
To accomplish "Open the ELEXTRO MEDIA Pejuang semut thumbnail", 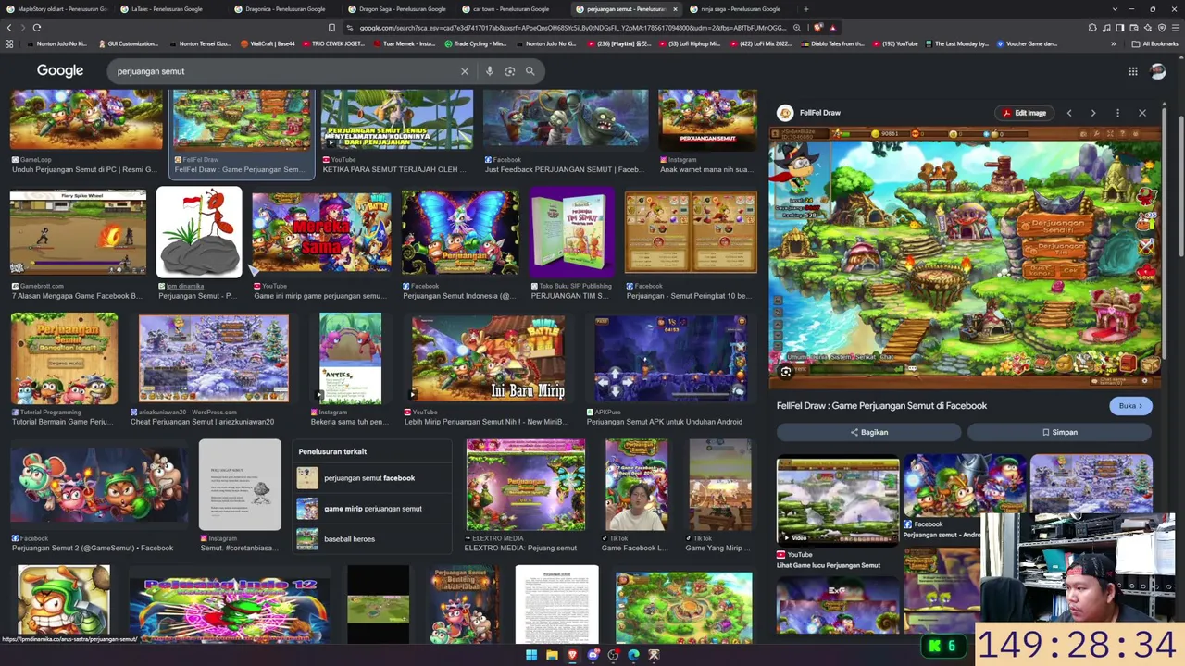I will click(x=525, y=485).
